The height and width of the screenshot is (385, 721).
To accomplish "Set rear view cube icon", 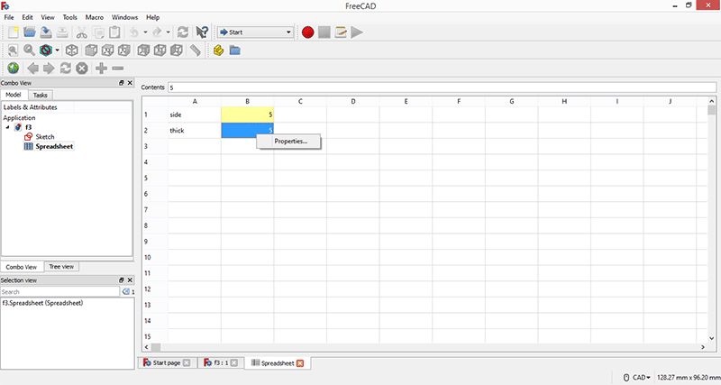I will tap(143, 50).
